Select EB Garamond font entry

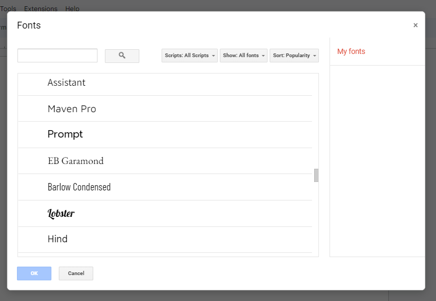[75, 161]
